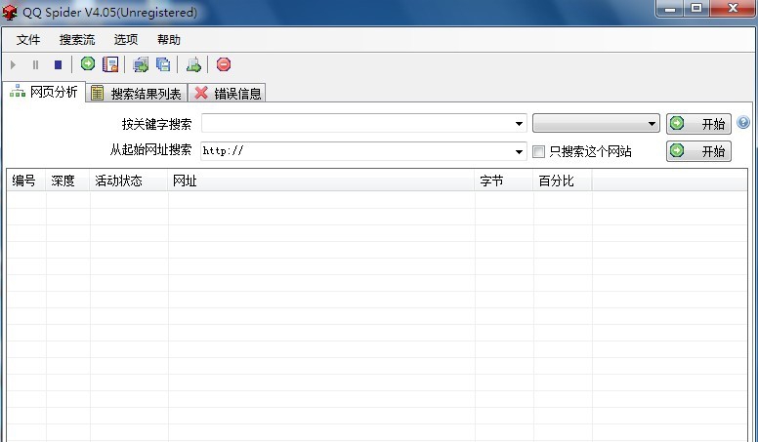
Task: Open the 帮助 menu
Action: point(169,40)
